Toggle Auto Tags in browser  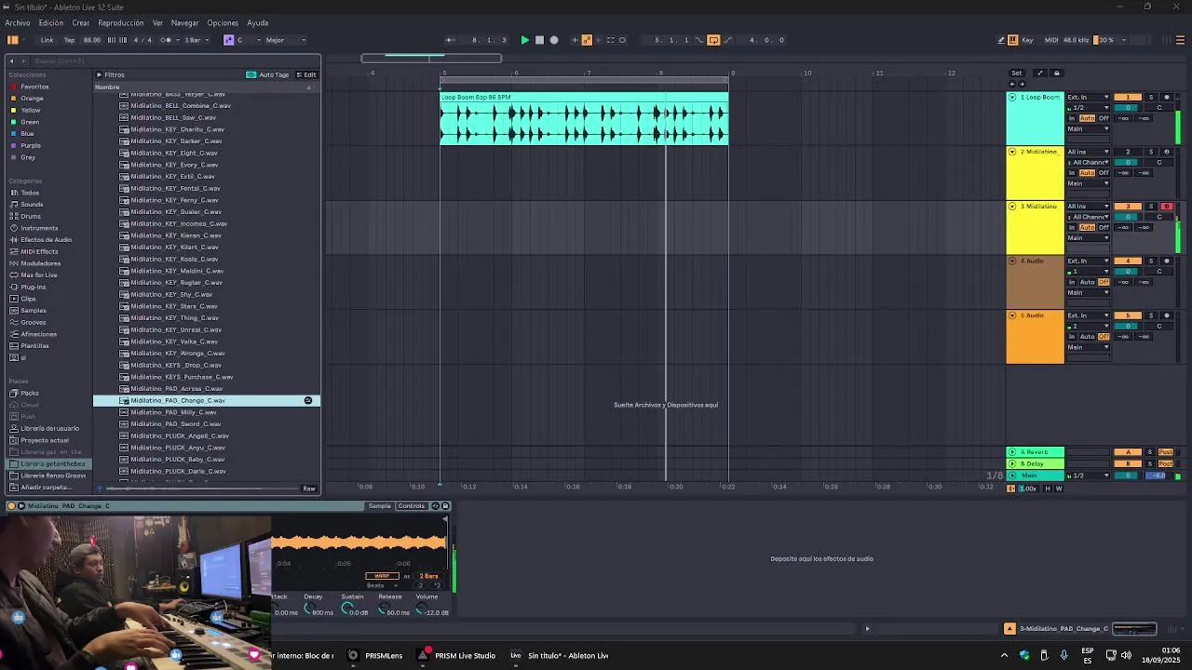268,74
